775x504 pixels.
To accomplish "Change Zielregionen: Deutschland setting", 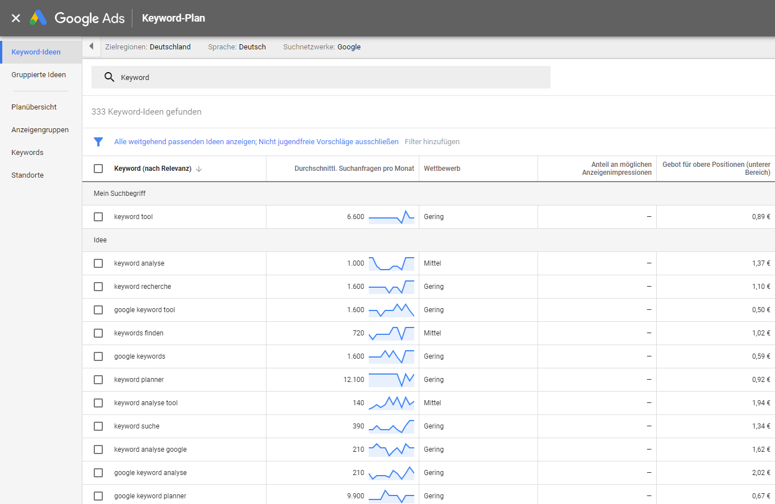I will (x=148, y=47).
